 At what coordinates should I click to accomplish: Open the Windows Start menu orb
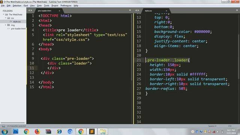pyautogui.click(x=4, y=132)
